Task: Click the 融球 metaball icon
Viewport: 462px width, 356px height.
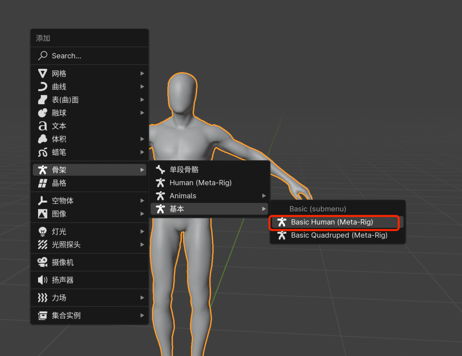Action: (43, 113)
